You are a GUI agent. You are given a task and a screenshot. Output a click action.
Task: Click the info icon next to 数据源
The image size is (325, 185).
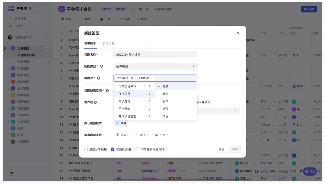pyautogui.click(x=99, y=78)
